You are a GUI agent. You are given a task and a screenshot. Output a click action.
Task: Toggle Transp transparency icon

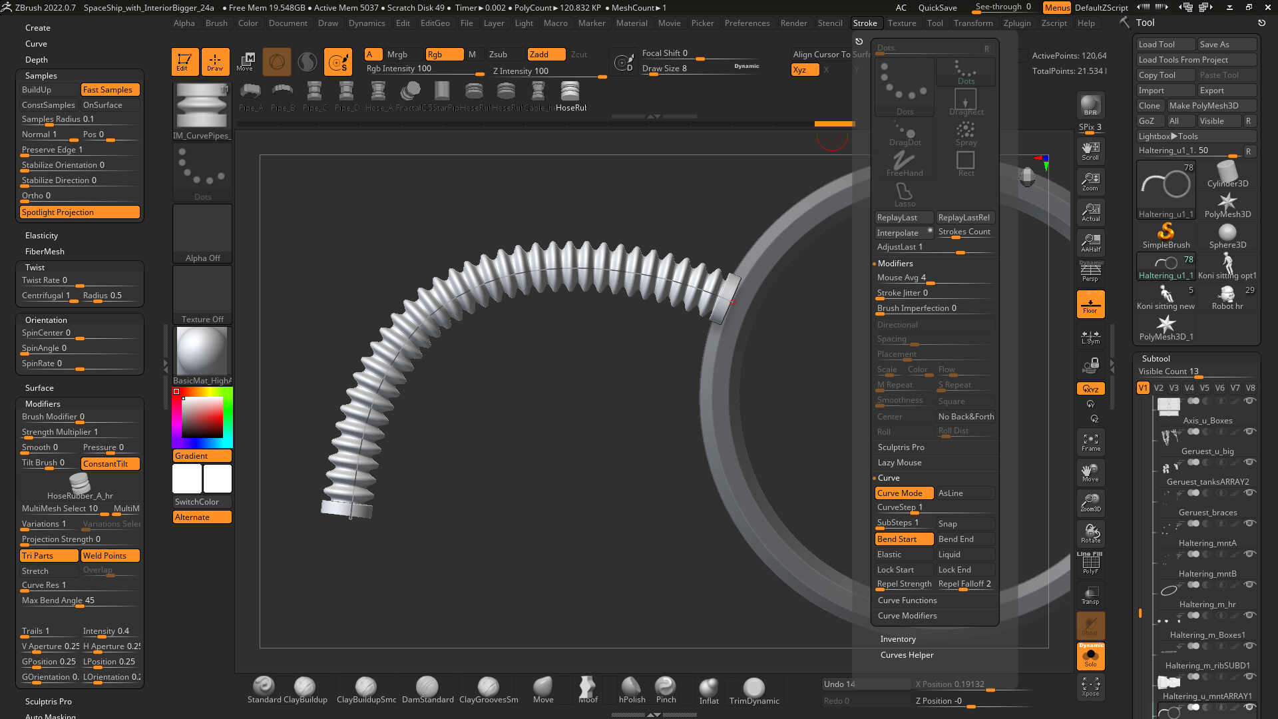pos(1090,595)
